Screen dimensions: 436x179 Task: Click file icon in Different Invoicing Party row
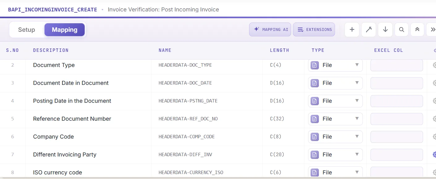(315, 155)
